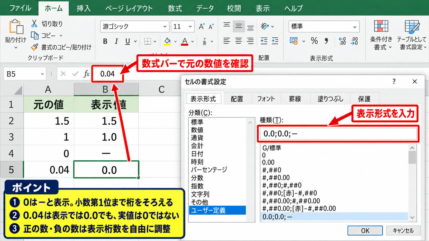Toggle Bold formatting
This screenshot has width=429, height=241.
(105, 41)
